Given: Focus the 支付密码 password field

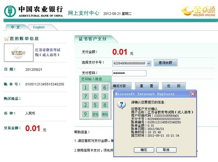Looking at the screenshot, I should [x=129, y=73].
